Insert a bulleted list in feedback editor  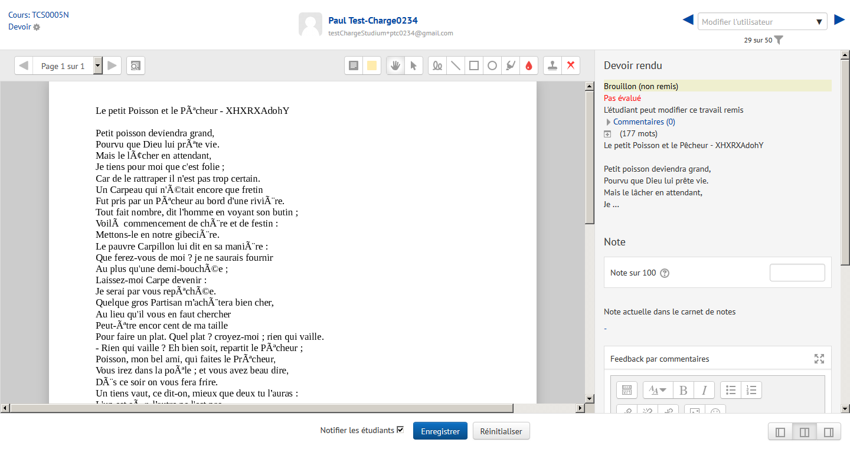pyautogui.click(x=731, y=390)
